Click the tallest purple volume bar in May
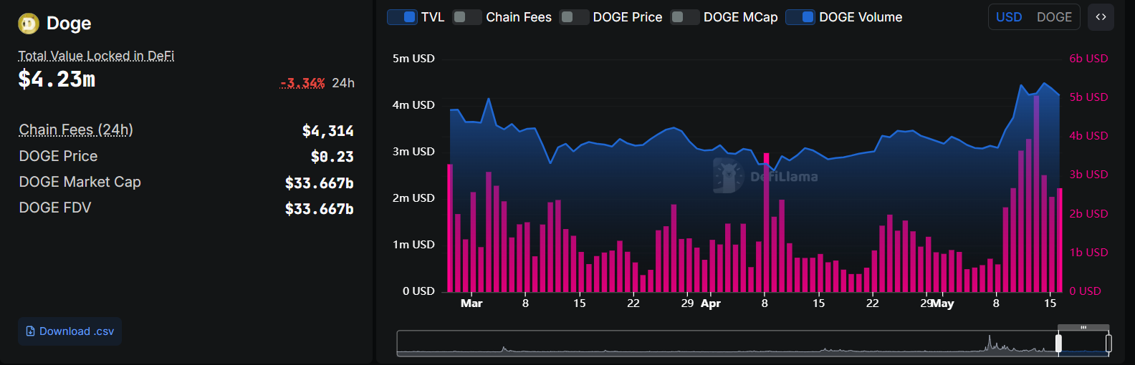The height and width of the screenshot is (365, 1135). [x=1036, y=193]
